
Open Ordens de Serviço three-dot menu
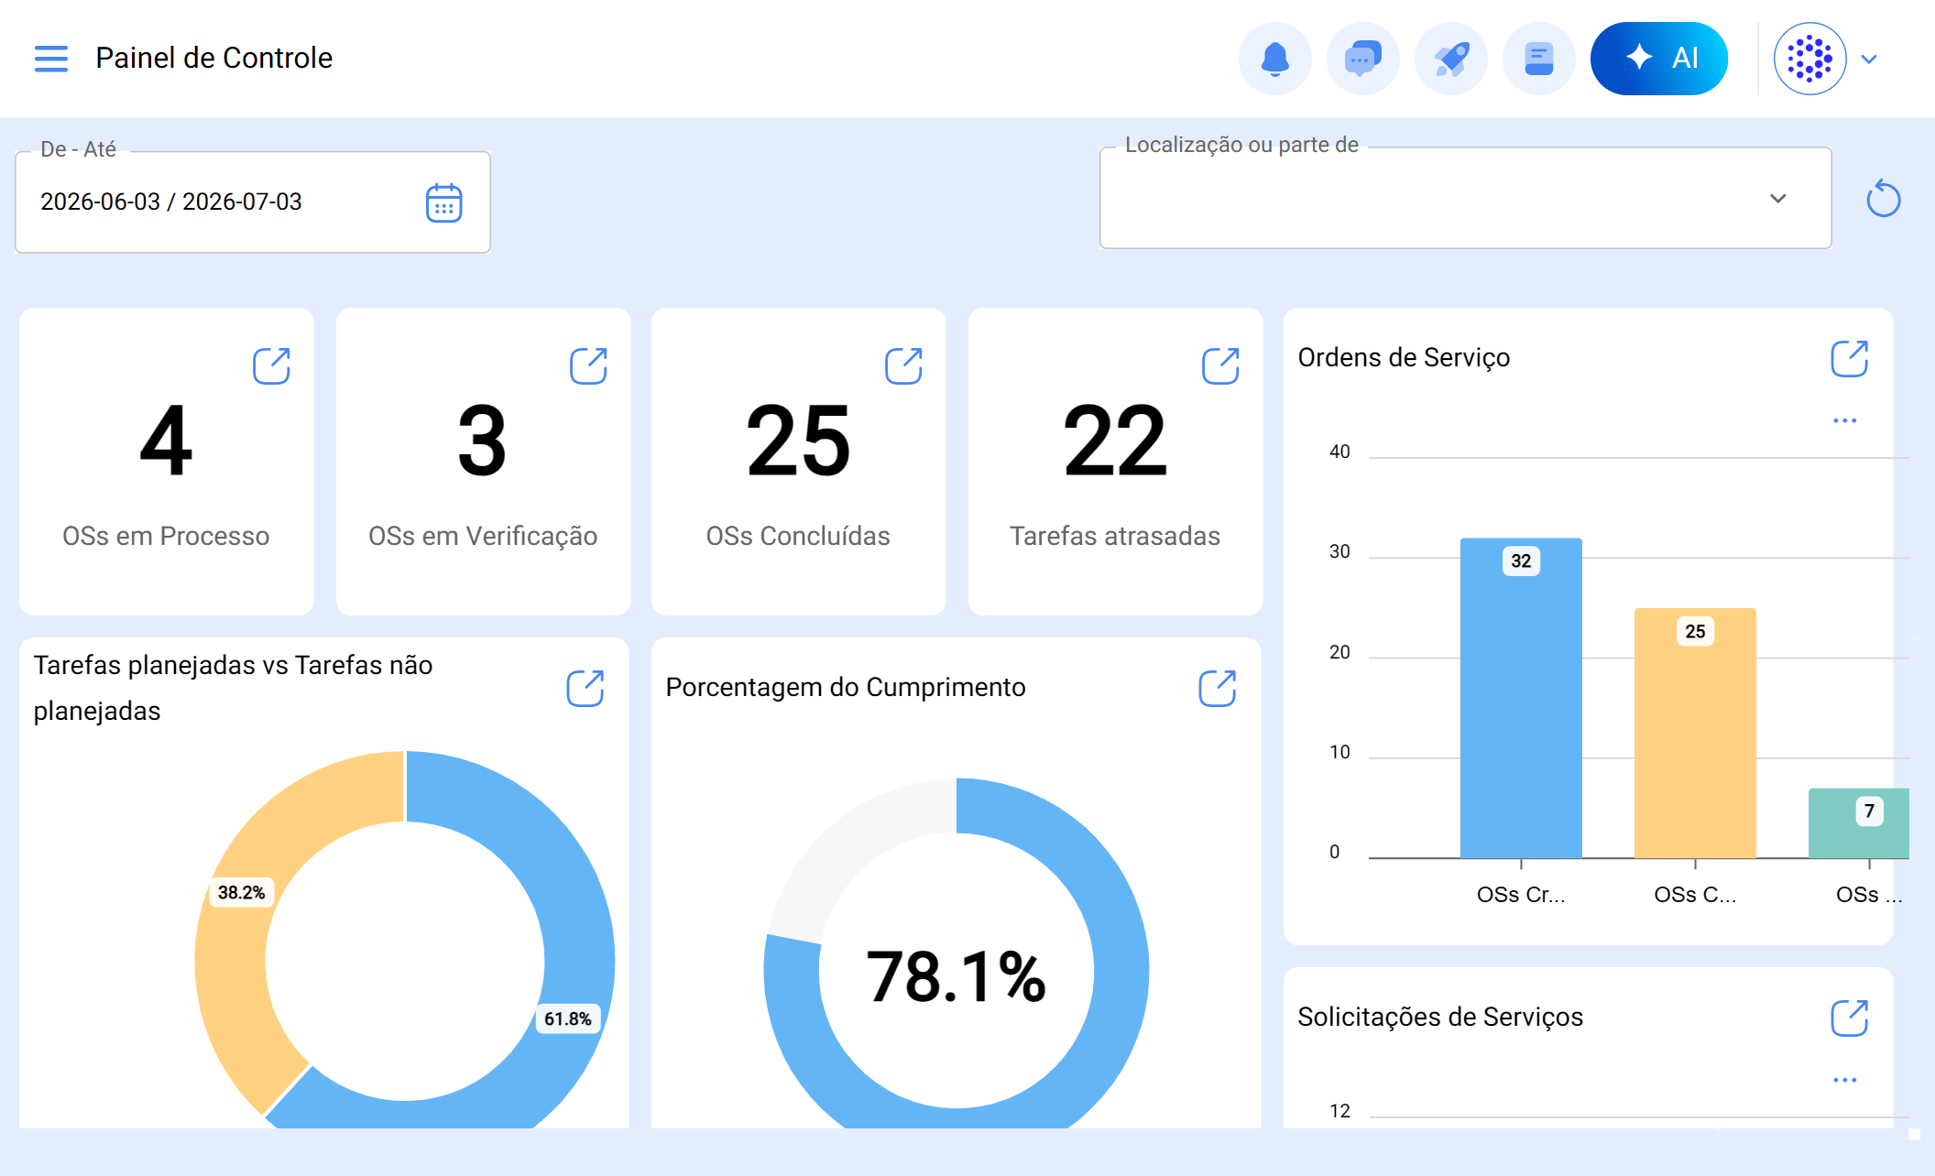click(1845, 420)
